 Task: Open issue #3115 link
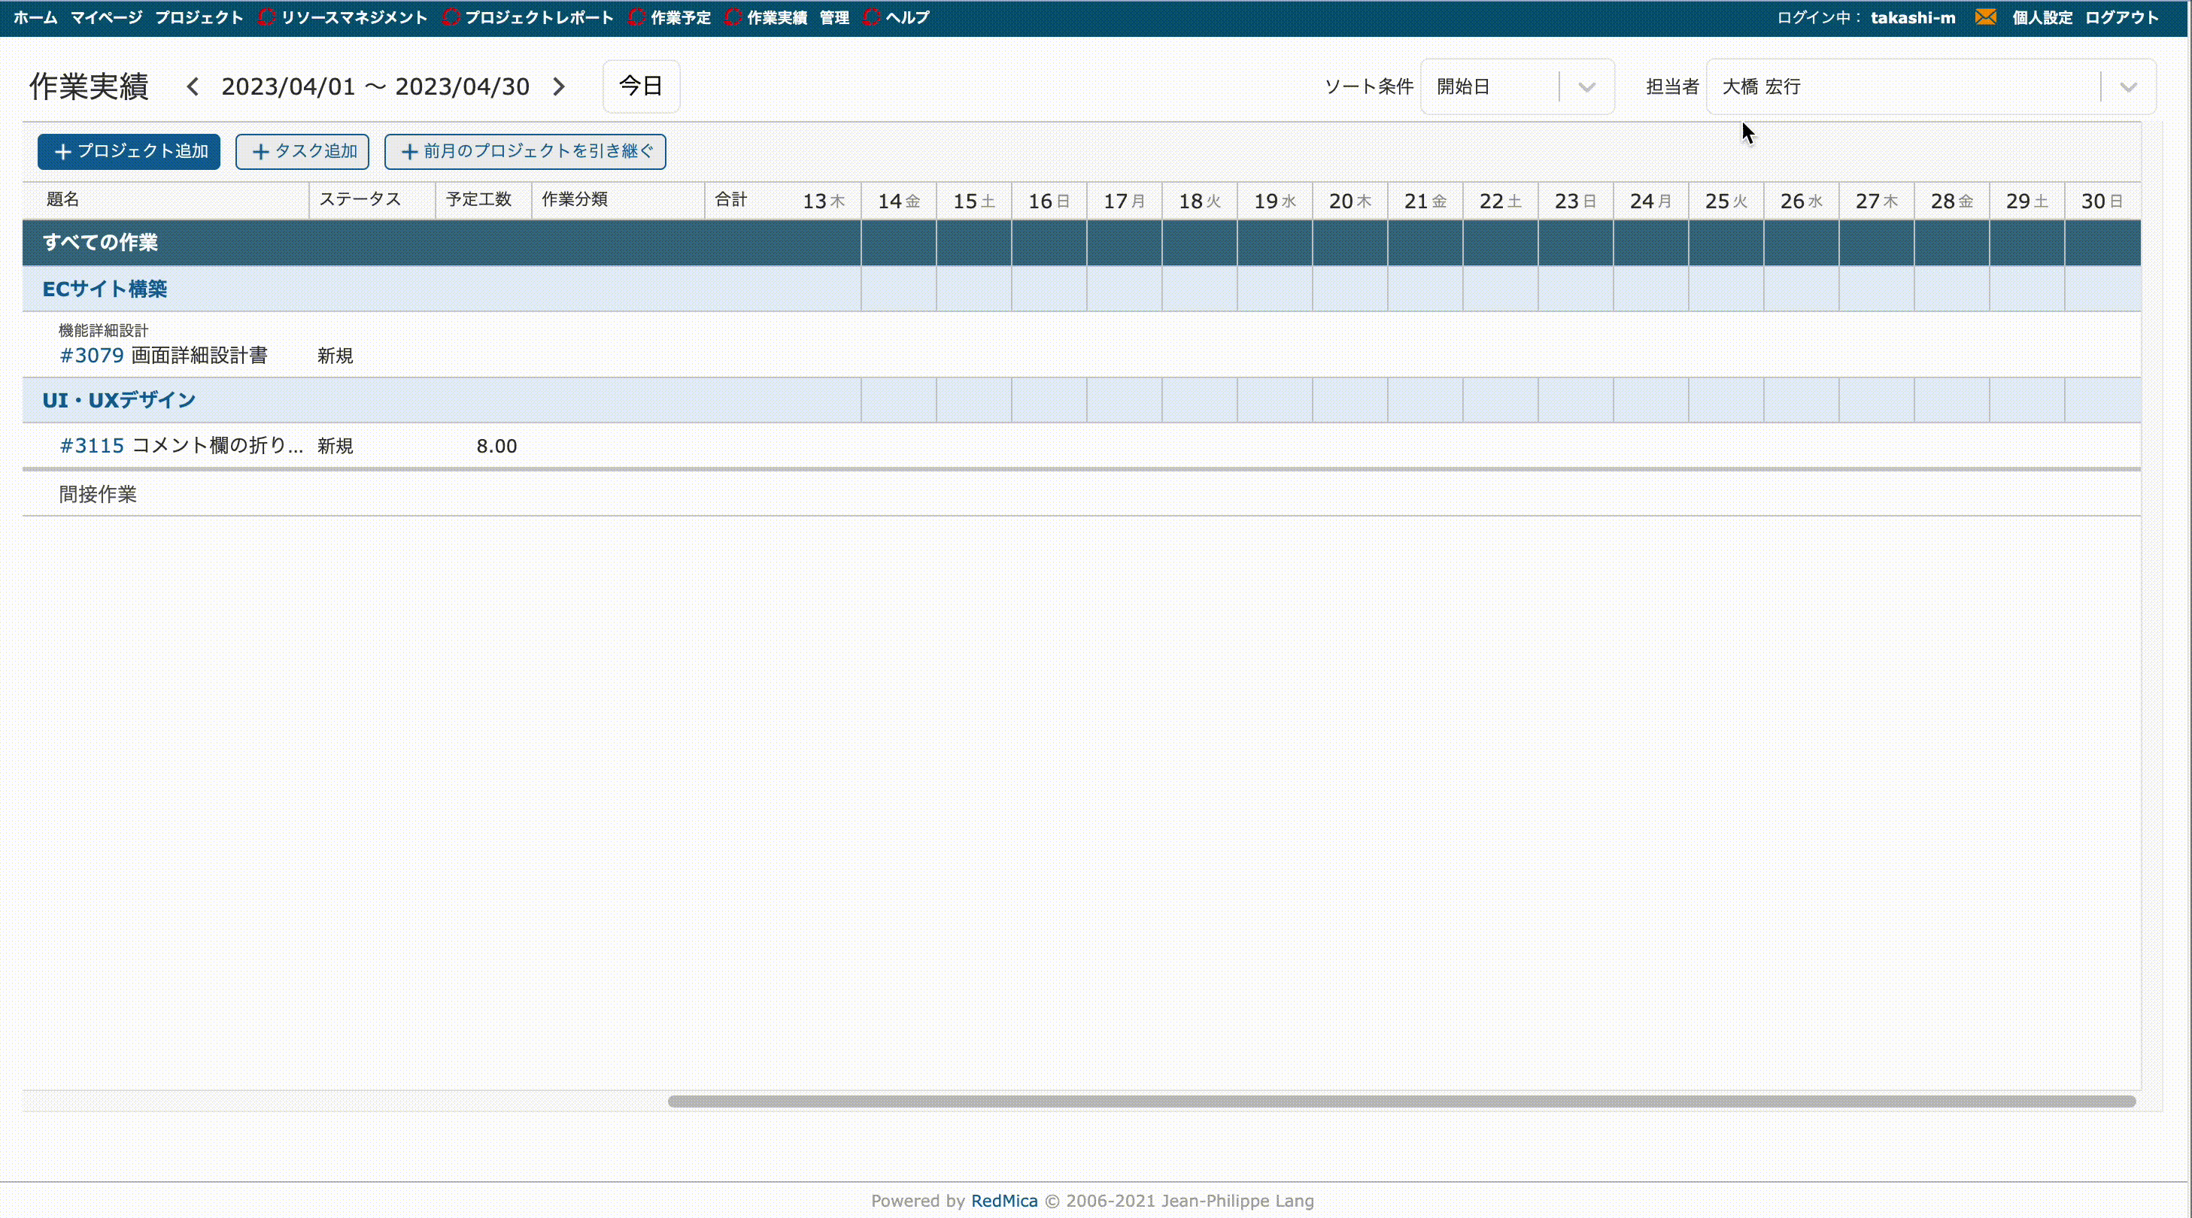pyautogui.click(x=92, y=446)
